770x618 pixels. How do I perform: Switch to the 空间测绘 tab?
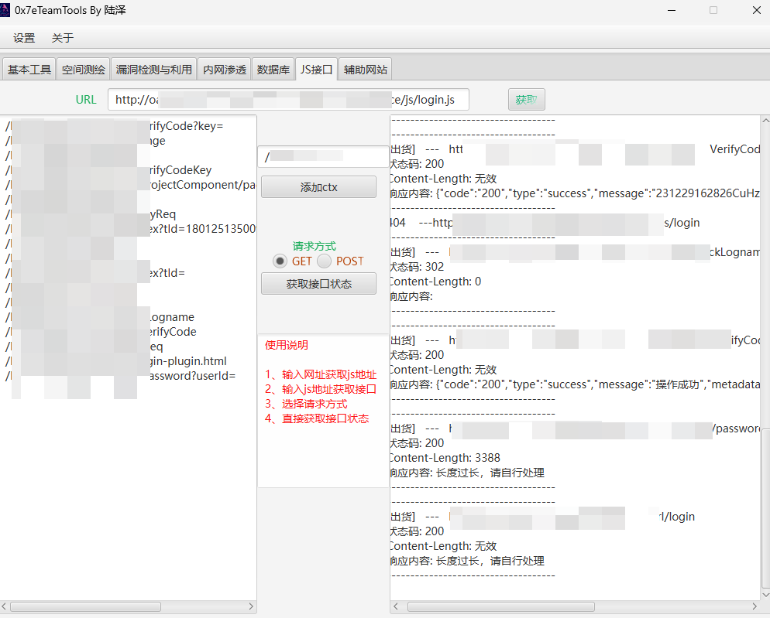(x=84, y=70)
